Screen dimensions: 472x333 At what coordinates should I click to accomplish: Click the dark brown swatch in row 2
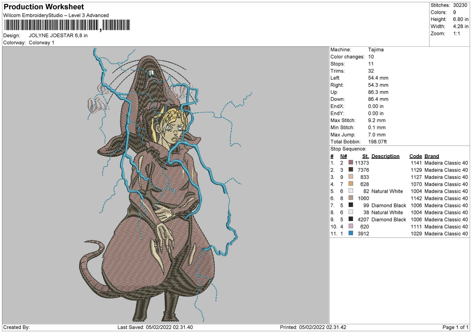click(351, 170)
